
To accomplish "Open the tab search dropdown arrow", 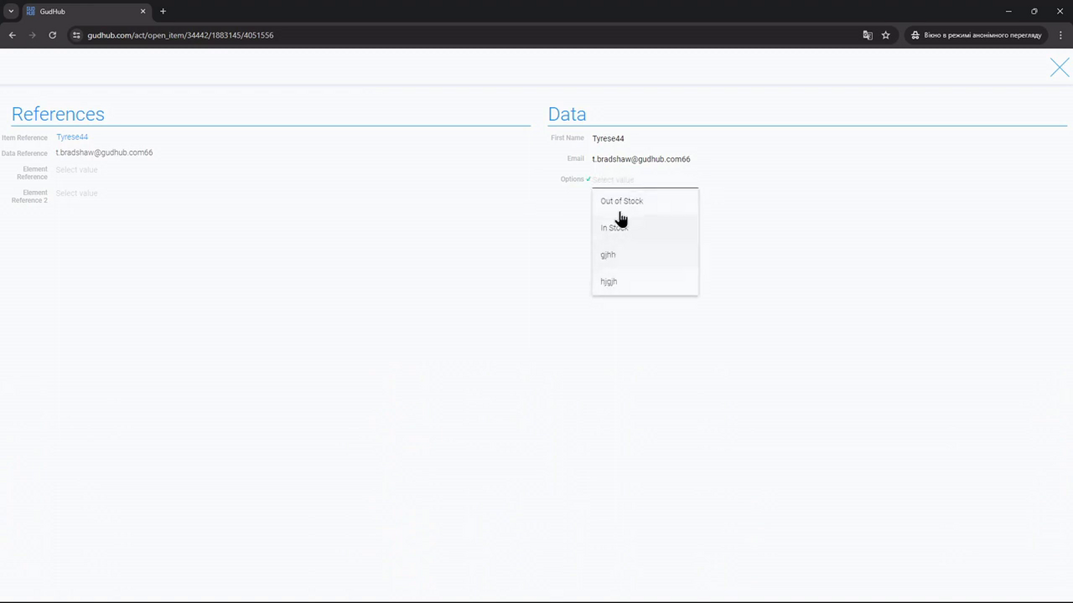I will click(11, 11).
